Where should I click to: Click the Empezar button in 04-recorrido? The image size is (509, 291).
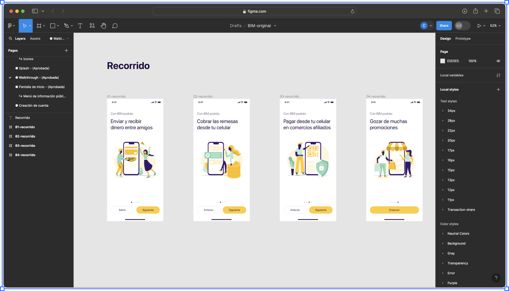pyautogui.click(x=394, y=210)
